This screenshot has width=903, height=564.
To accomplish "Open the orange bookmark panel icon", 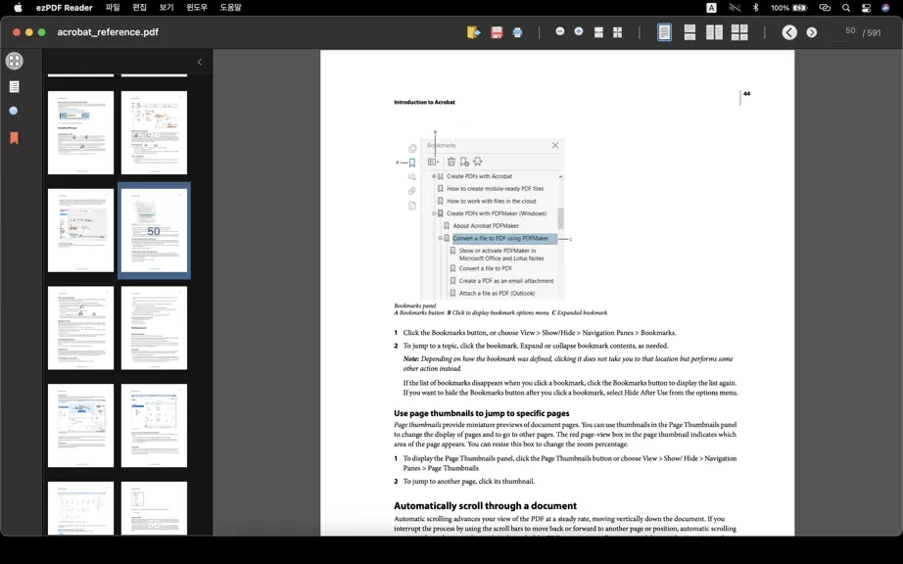I will click(14, 137).
